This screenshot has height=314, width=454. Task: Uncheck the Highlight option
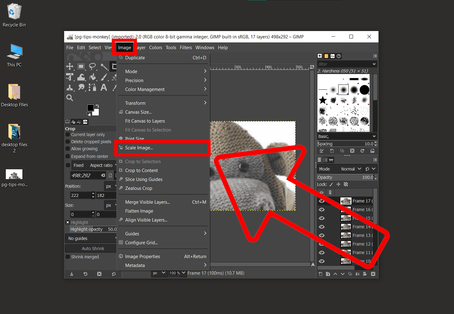(x=68, y=222)
